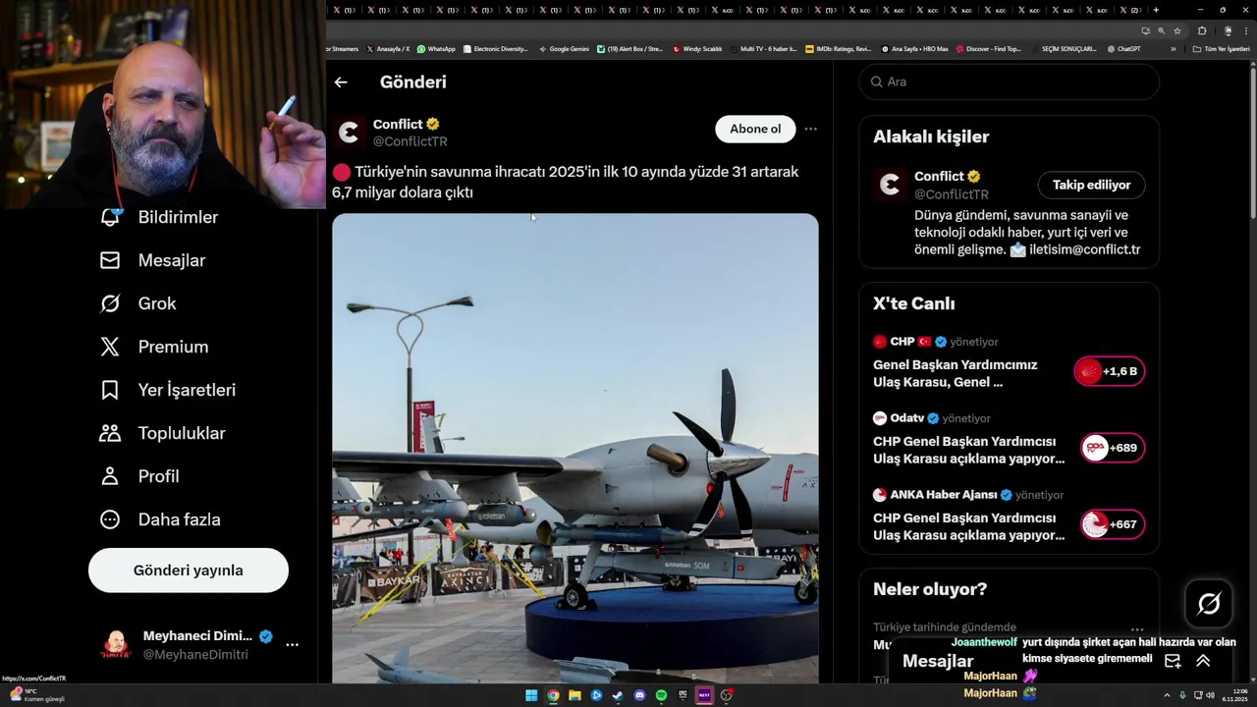Click the new message icon in the Mesajlar drawer
Image resolution: width=1257 pixels, height=707 pixels.
pyautogui.click(x=1173, y=661)
